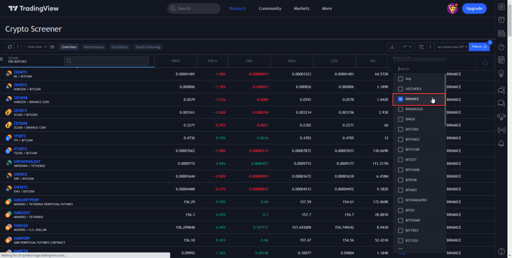Open the alerts alarm clock sidebar icon
This screenshot has height=258, width=512.
pos(501,20)
